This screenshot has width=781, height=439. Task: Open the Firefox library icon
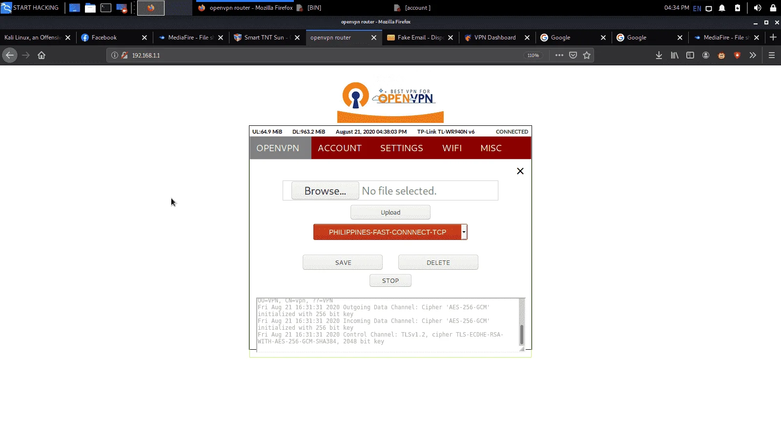click(675, 55)
